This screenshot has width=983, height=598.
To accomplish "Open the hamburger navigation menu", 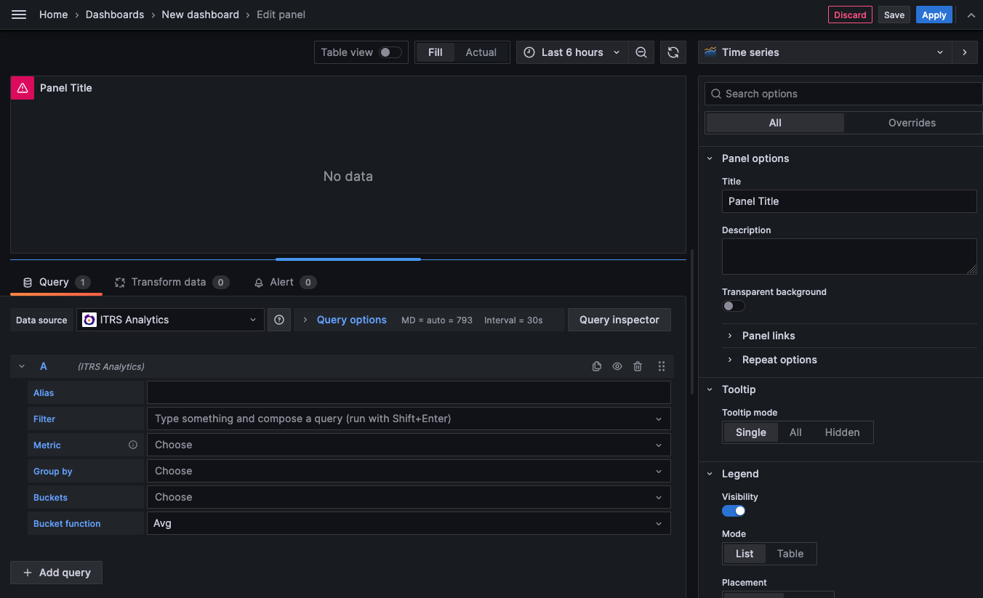I will [19, 15].
